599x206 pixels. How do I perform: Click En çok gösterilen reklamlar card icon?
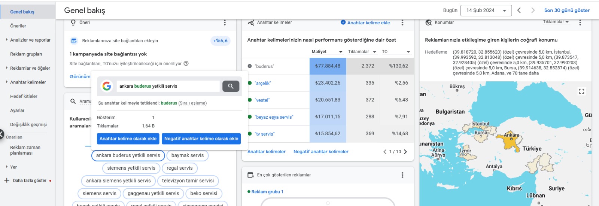tap(251, 175)
